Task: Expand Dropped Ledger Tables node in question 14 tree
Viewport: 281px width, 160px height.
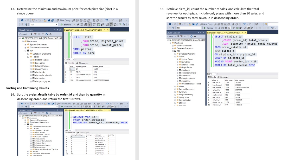Action: (31, 149)
